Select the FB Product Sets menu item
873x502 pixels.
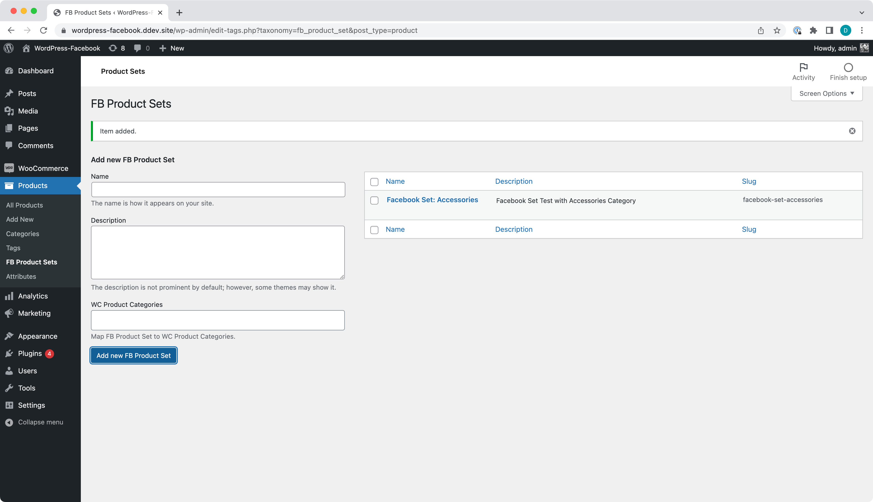click(x=31, y=262)
